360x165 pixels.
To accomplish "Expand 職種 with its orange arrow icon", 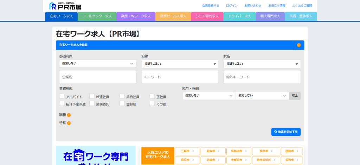I will pos(69,115).
